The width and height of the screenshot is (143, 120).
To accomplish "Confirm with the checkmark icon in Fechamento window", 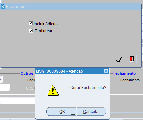I will (x=119, y=59).
